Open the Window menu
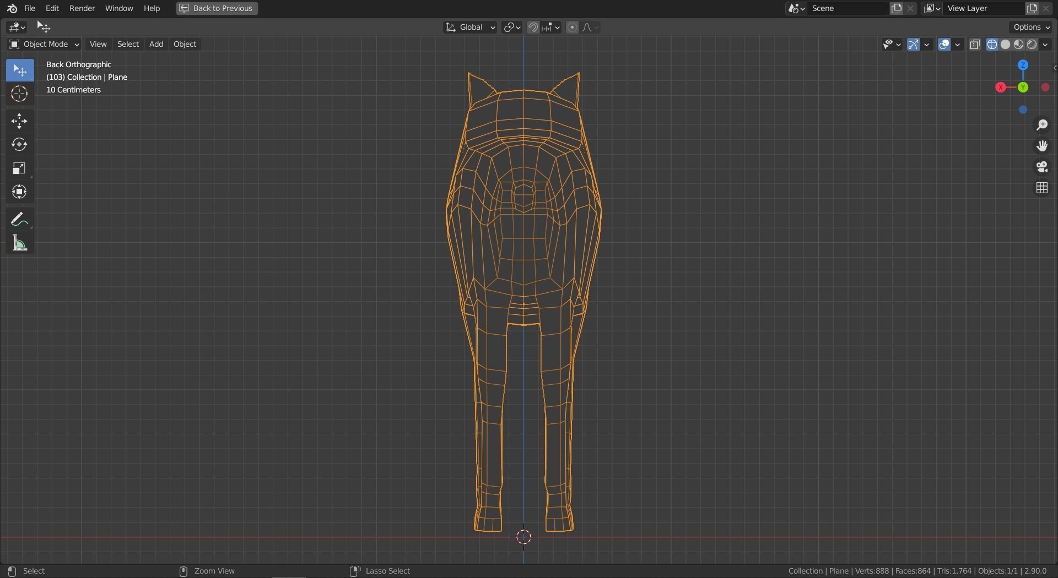1058x578 pixels. 119,8
